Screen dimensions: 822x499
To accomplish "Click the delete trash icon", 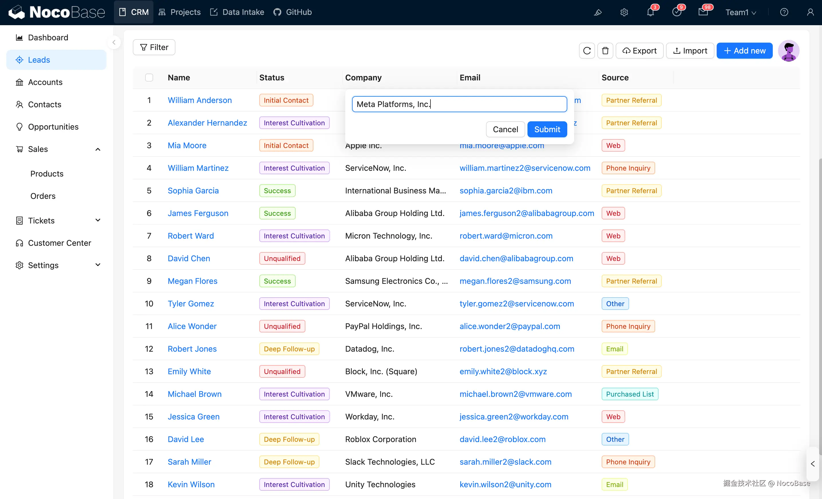I will [x=605, y=51].
